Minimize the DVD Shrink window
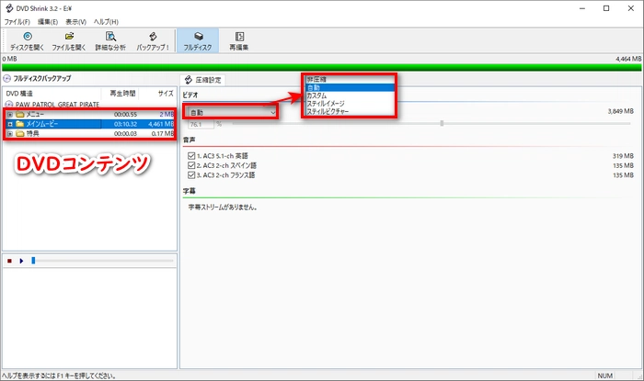This screenshot has height=381, width=644. tap(582, 8)
